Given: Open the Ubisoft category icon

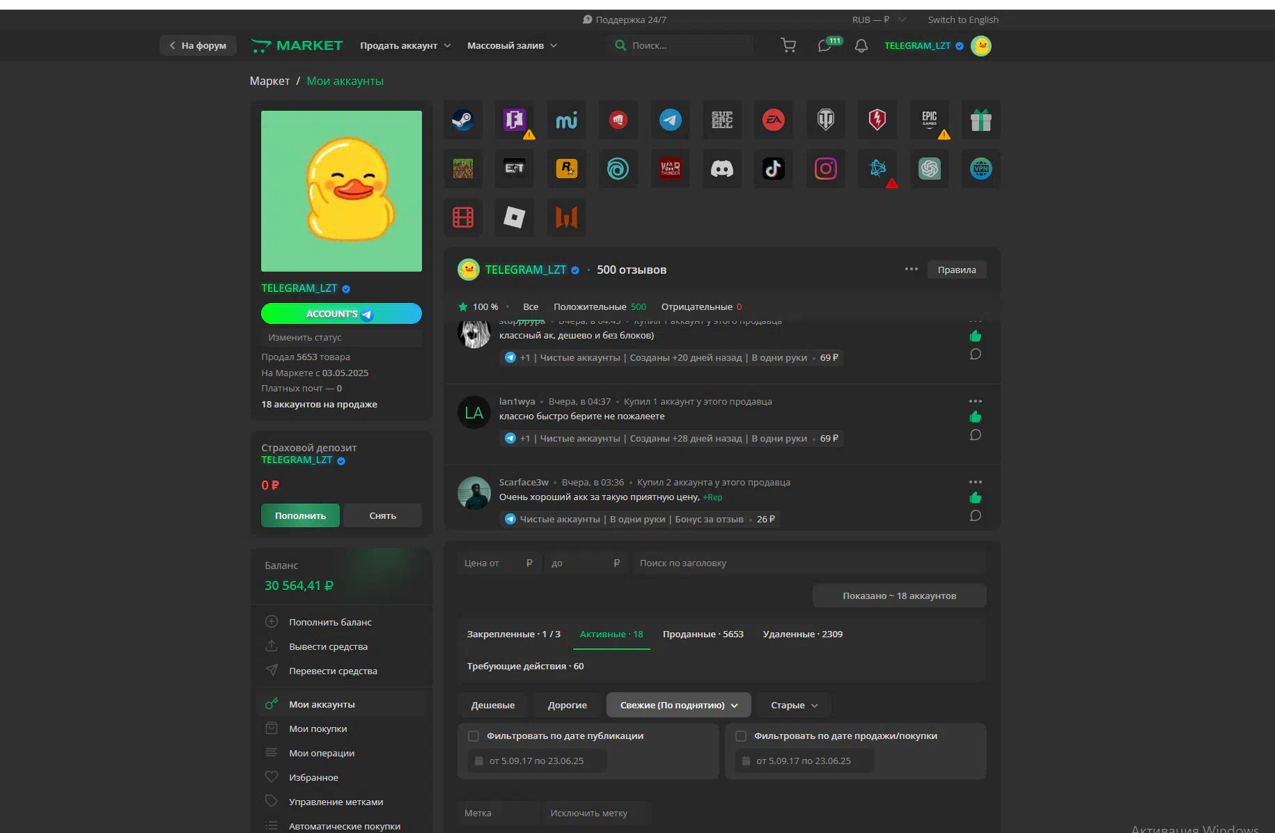Looking at the screenshot, I should coord(618,169).
